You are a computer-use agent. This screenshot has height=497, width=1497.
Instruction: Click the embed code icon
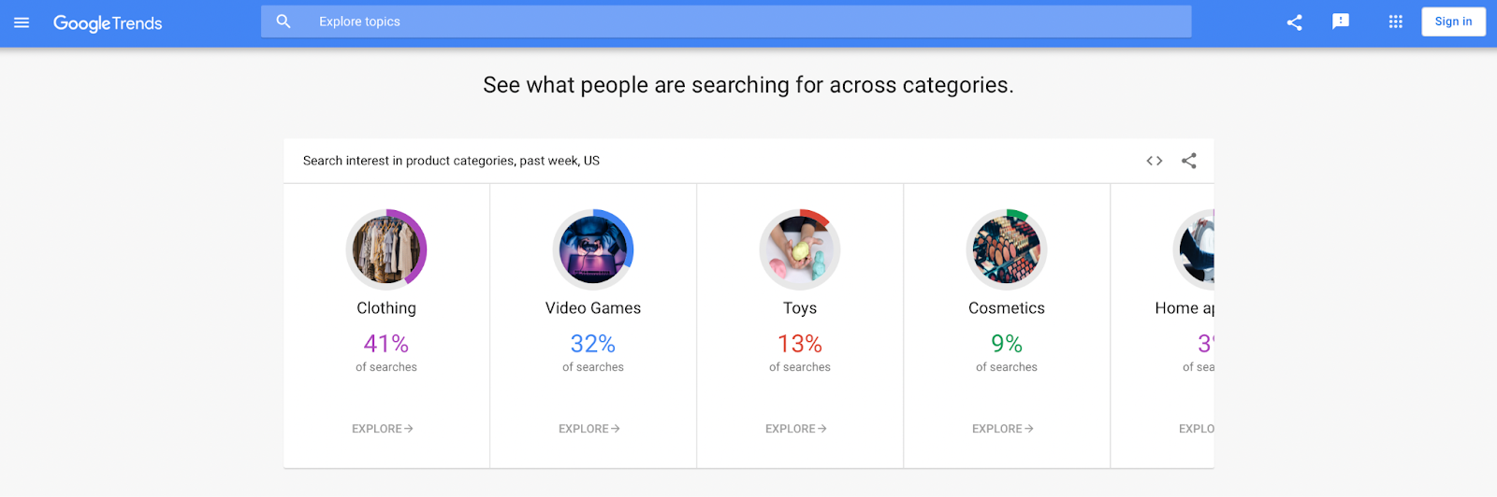pyautogui.click(x=1155, y=161)
